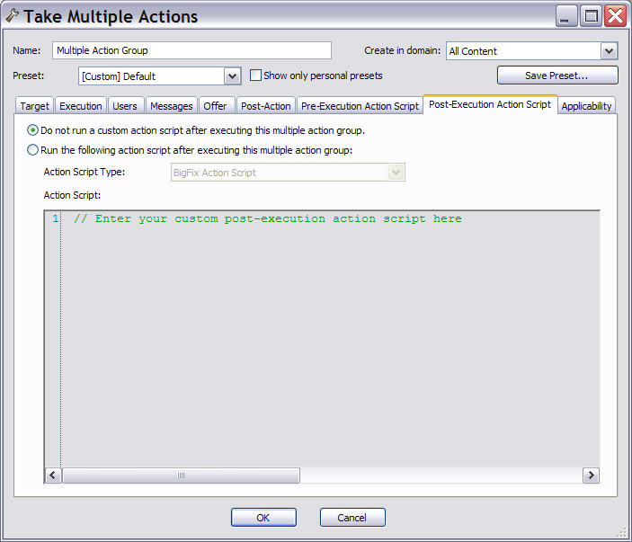Click the wrench icon in the title bar

(x=12, y=16)
